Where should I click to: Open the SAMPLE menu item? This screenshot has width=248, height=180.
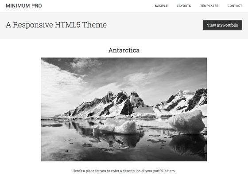(x=161, y=6)
